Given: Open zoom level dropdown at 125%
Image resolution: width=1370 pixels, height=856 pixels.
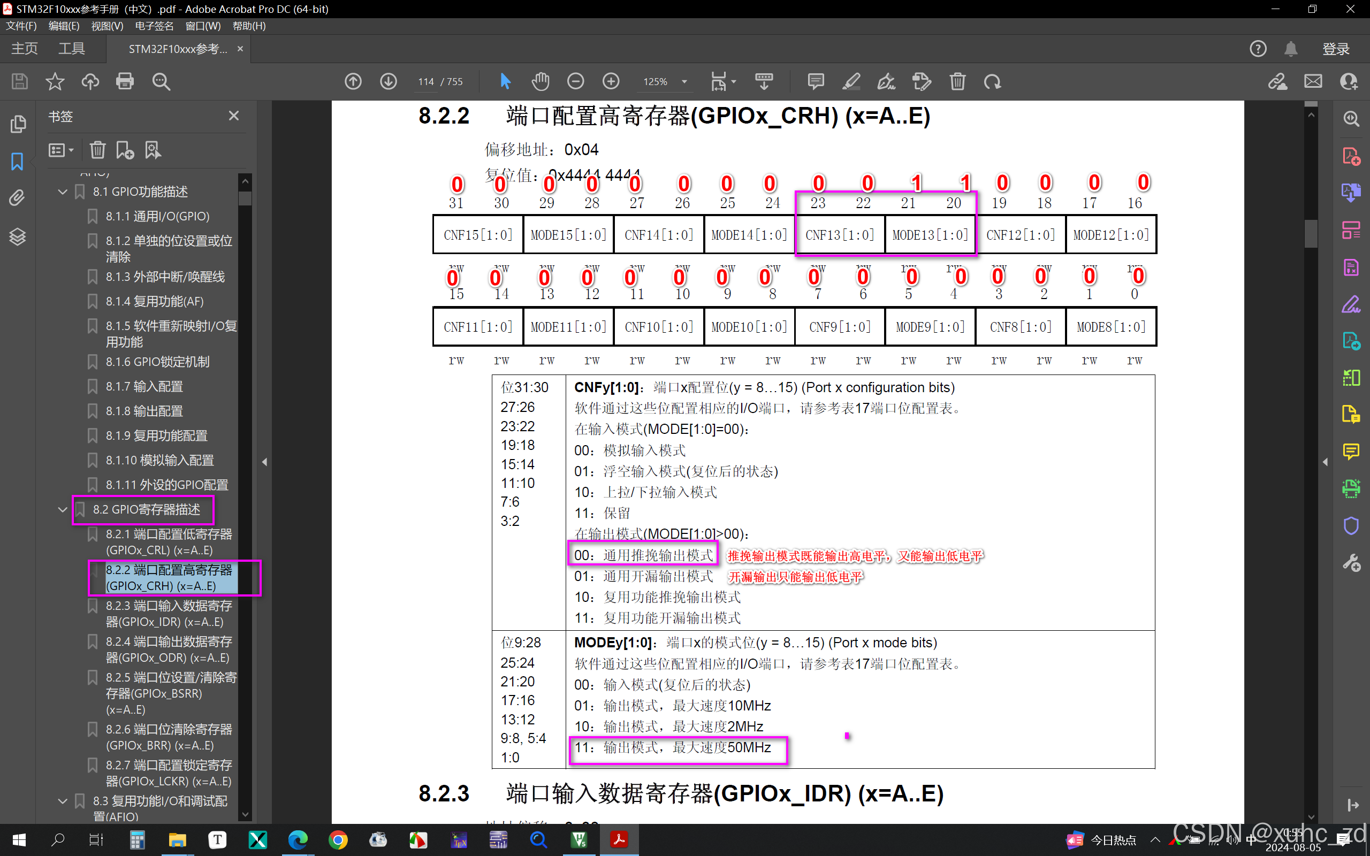Looking at the screenshot, I should tap(684, 81).
